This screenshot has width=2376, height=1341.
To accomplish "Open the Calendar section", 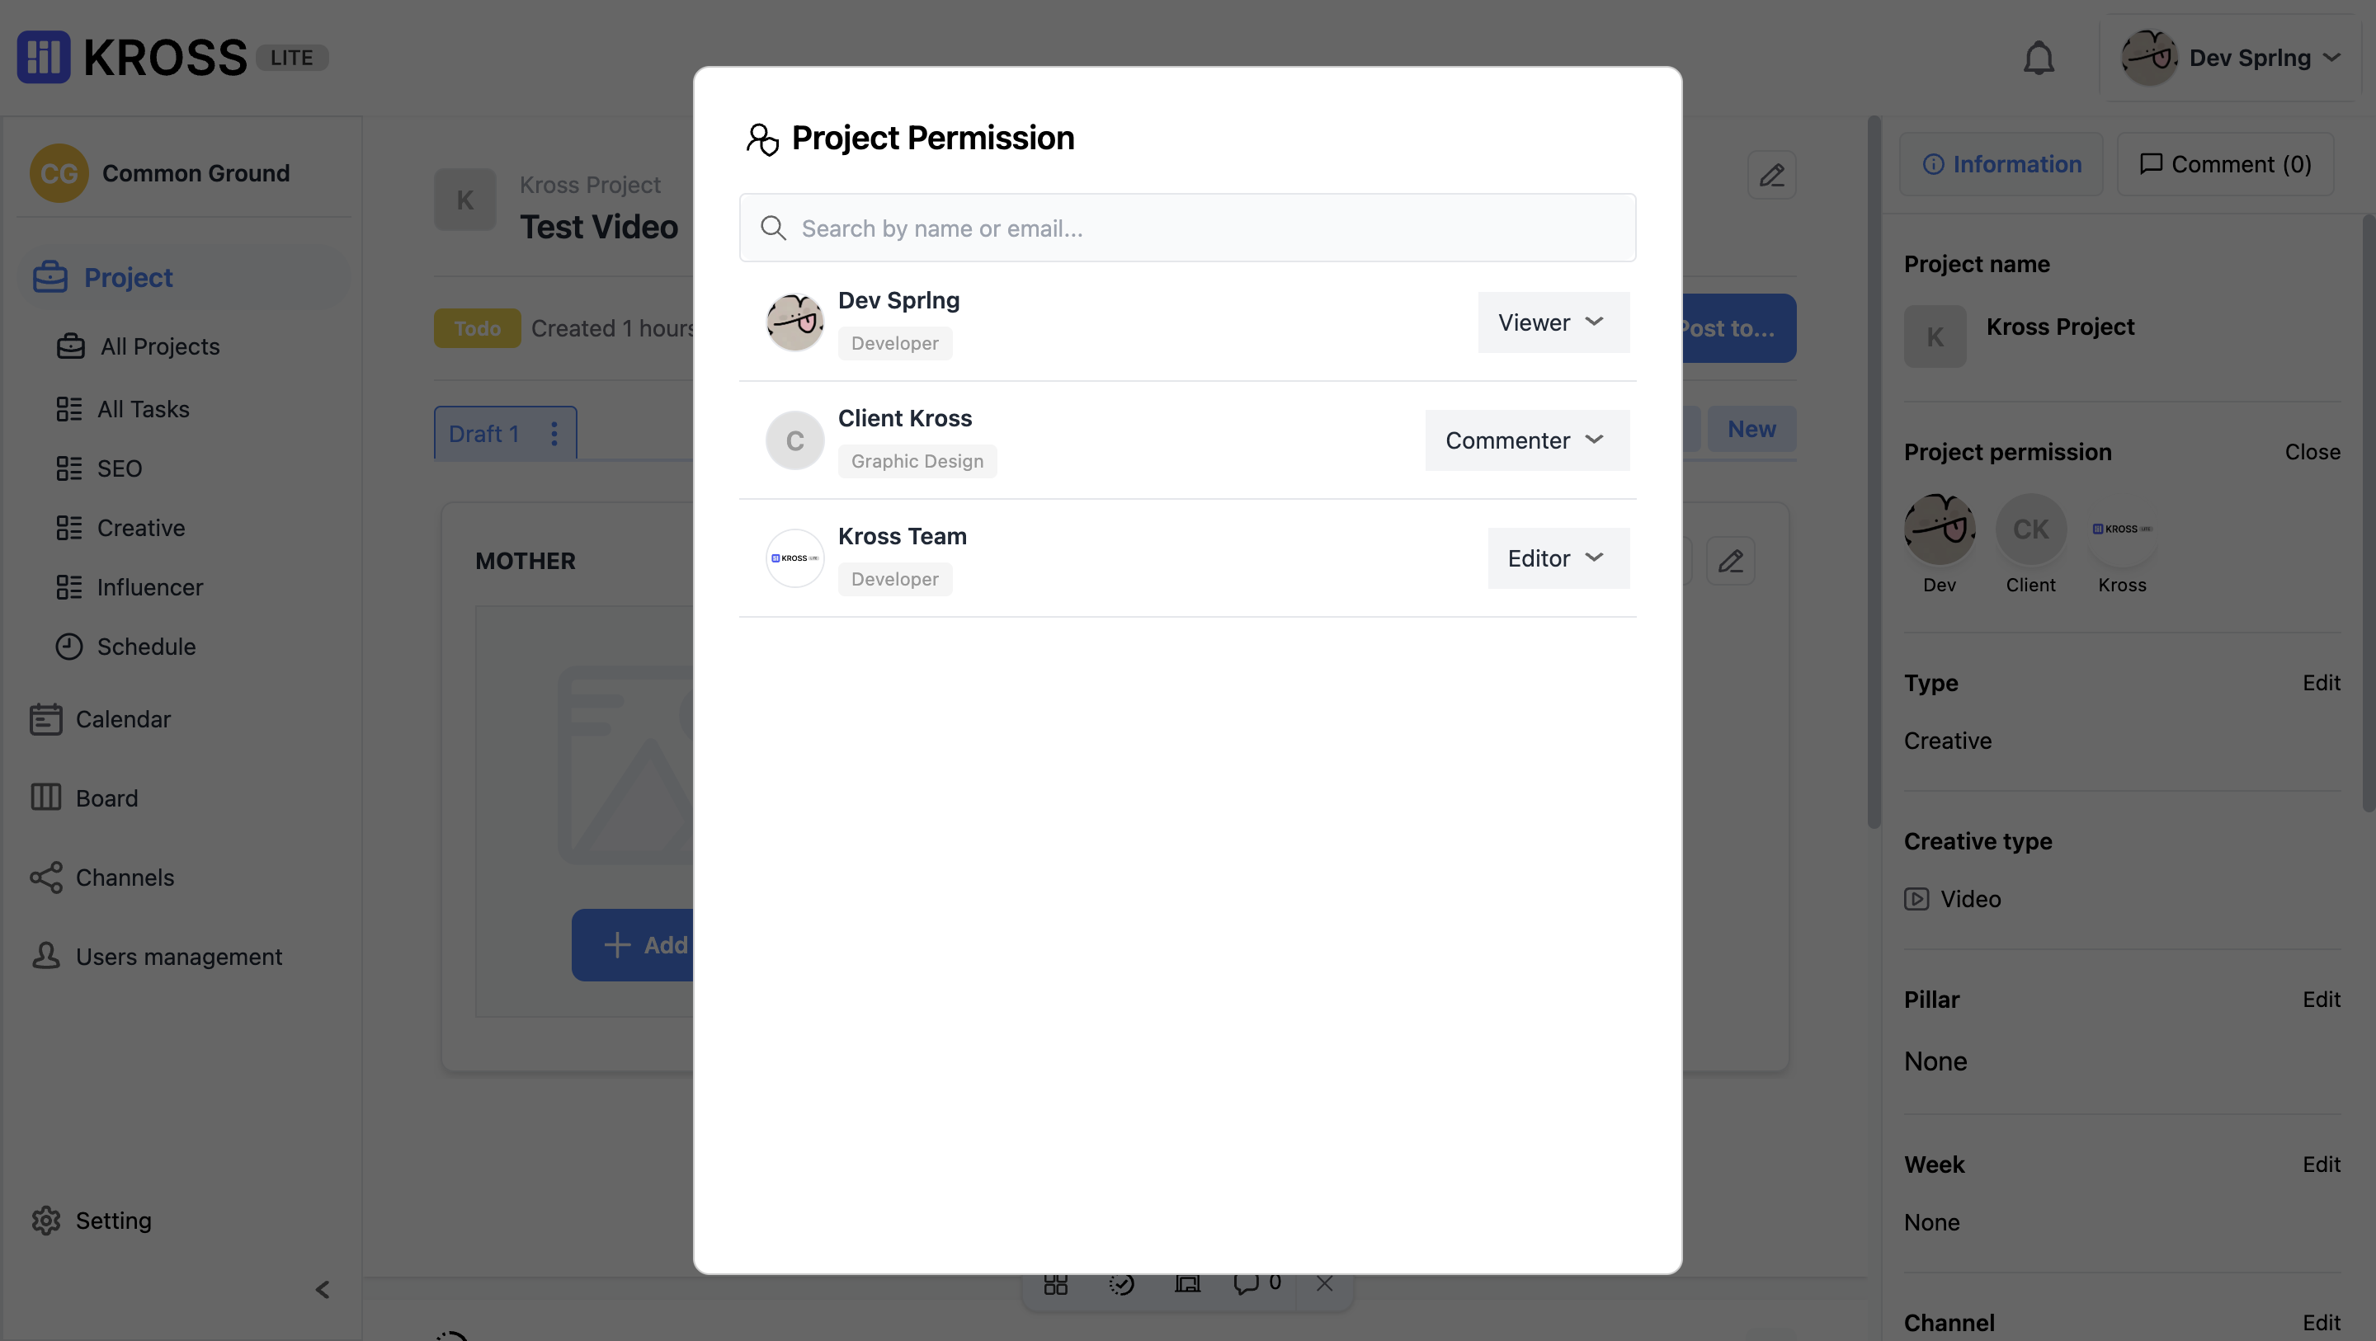I will 122,718.
